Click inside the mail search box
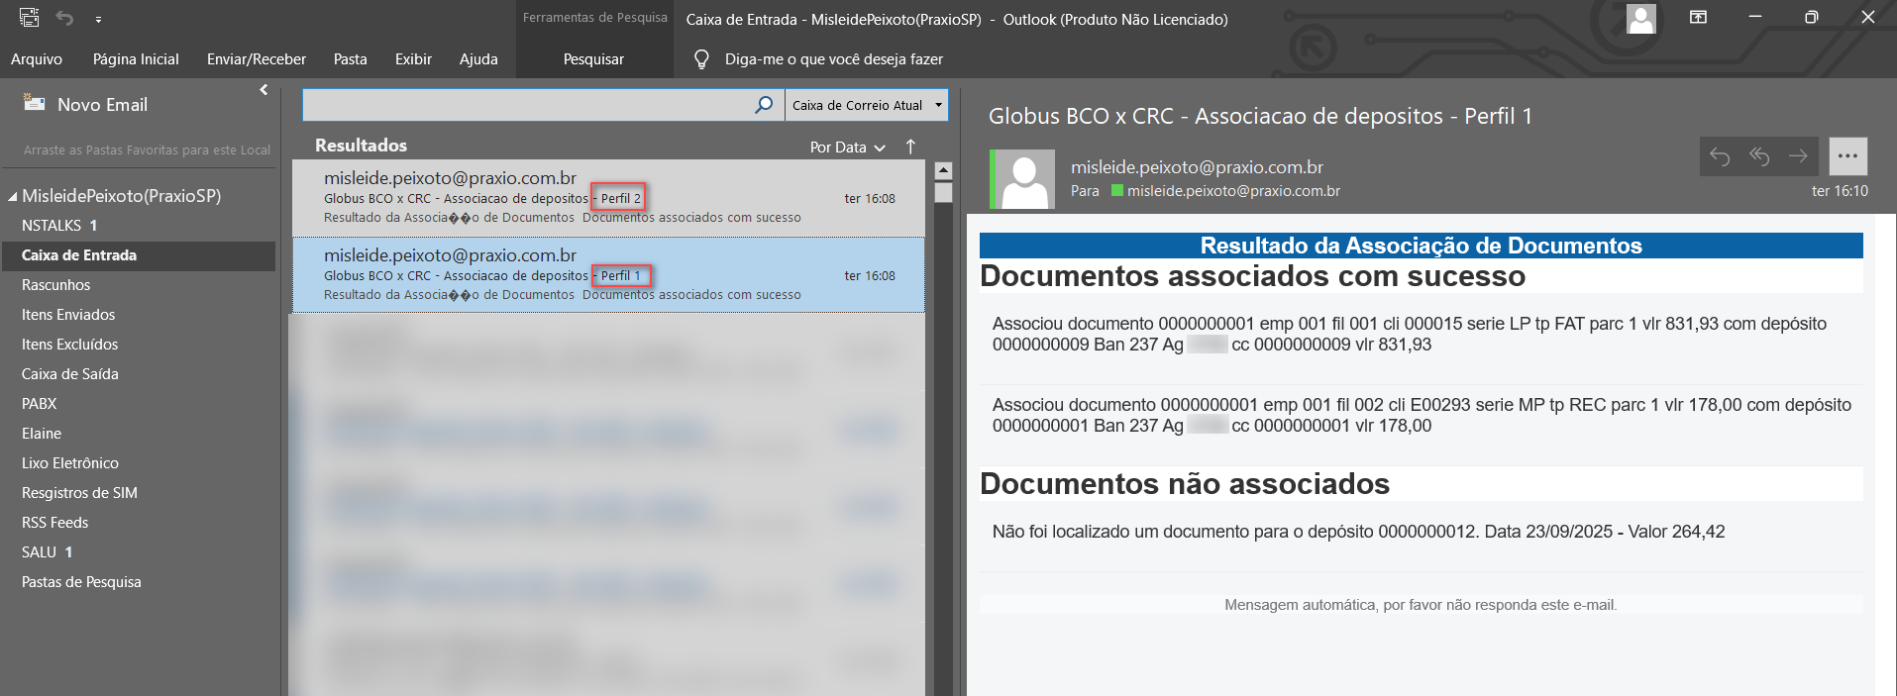 coord(527,105)
